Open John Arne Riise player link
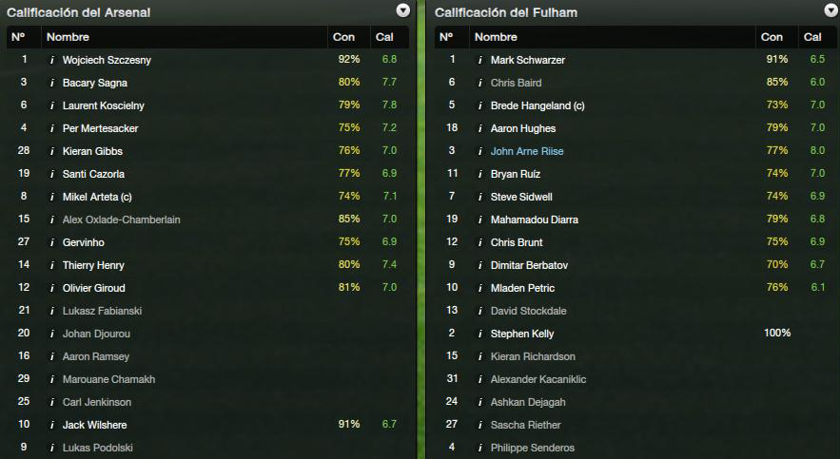This screenshot has height=459, width=840. (x=527, y=151)
